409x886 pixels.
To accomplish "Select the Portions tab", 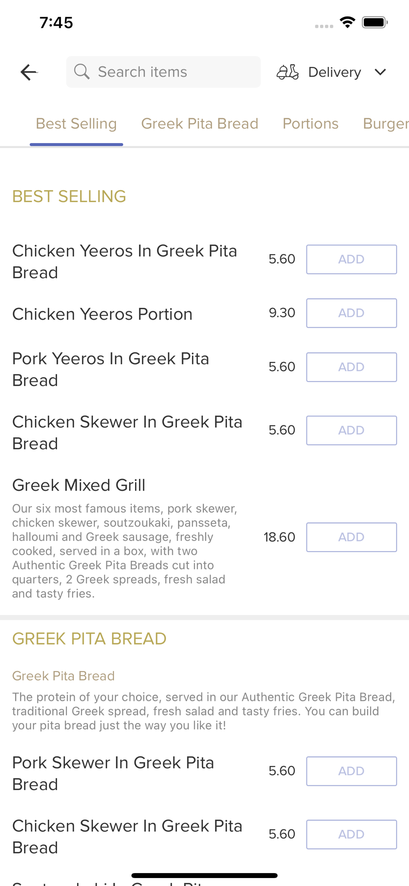I will tap(310, 124).
